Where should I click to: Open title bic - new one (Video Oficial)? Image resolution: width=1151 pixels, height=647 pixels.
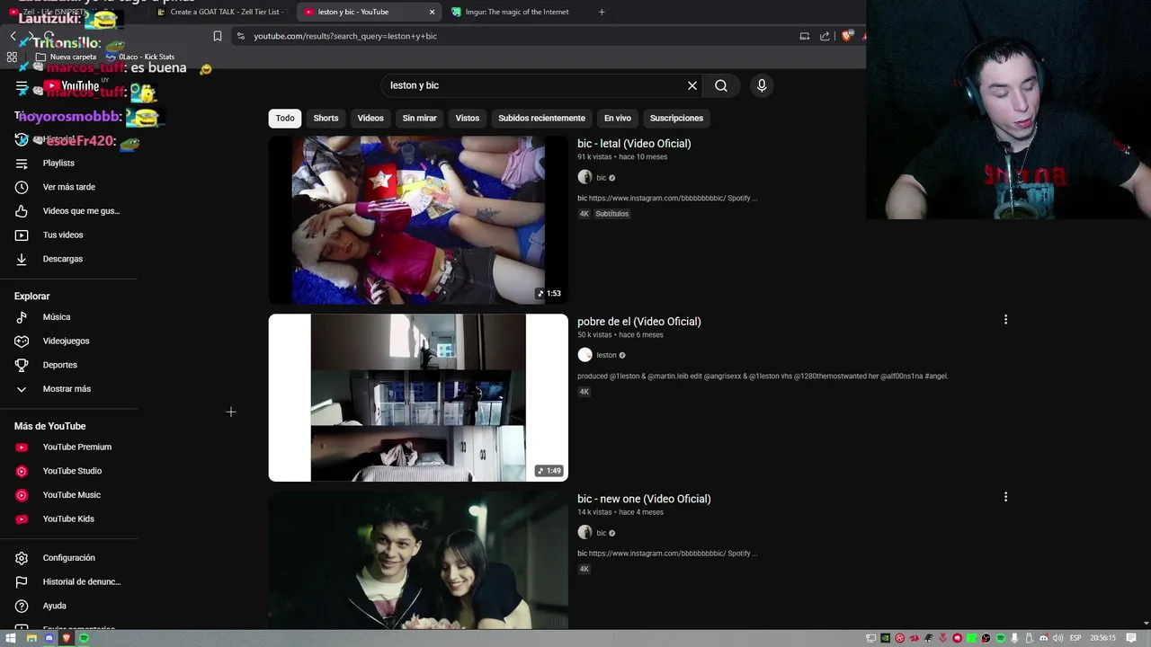pyautogui.click(x=644, y=499)
